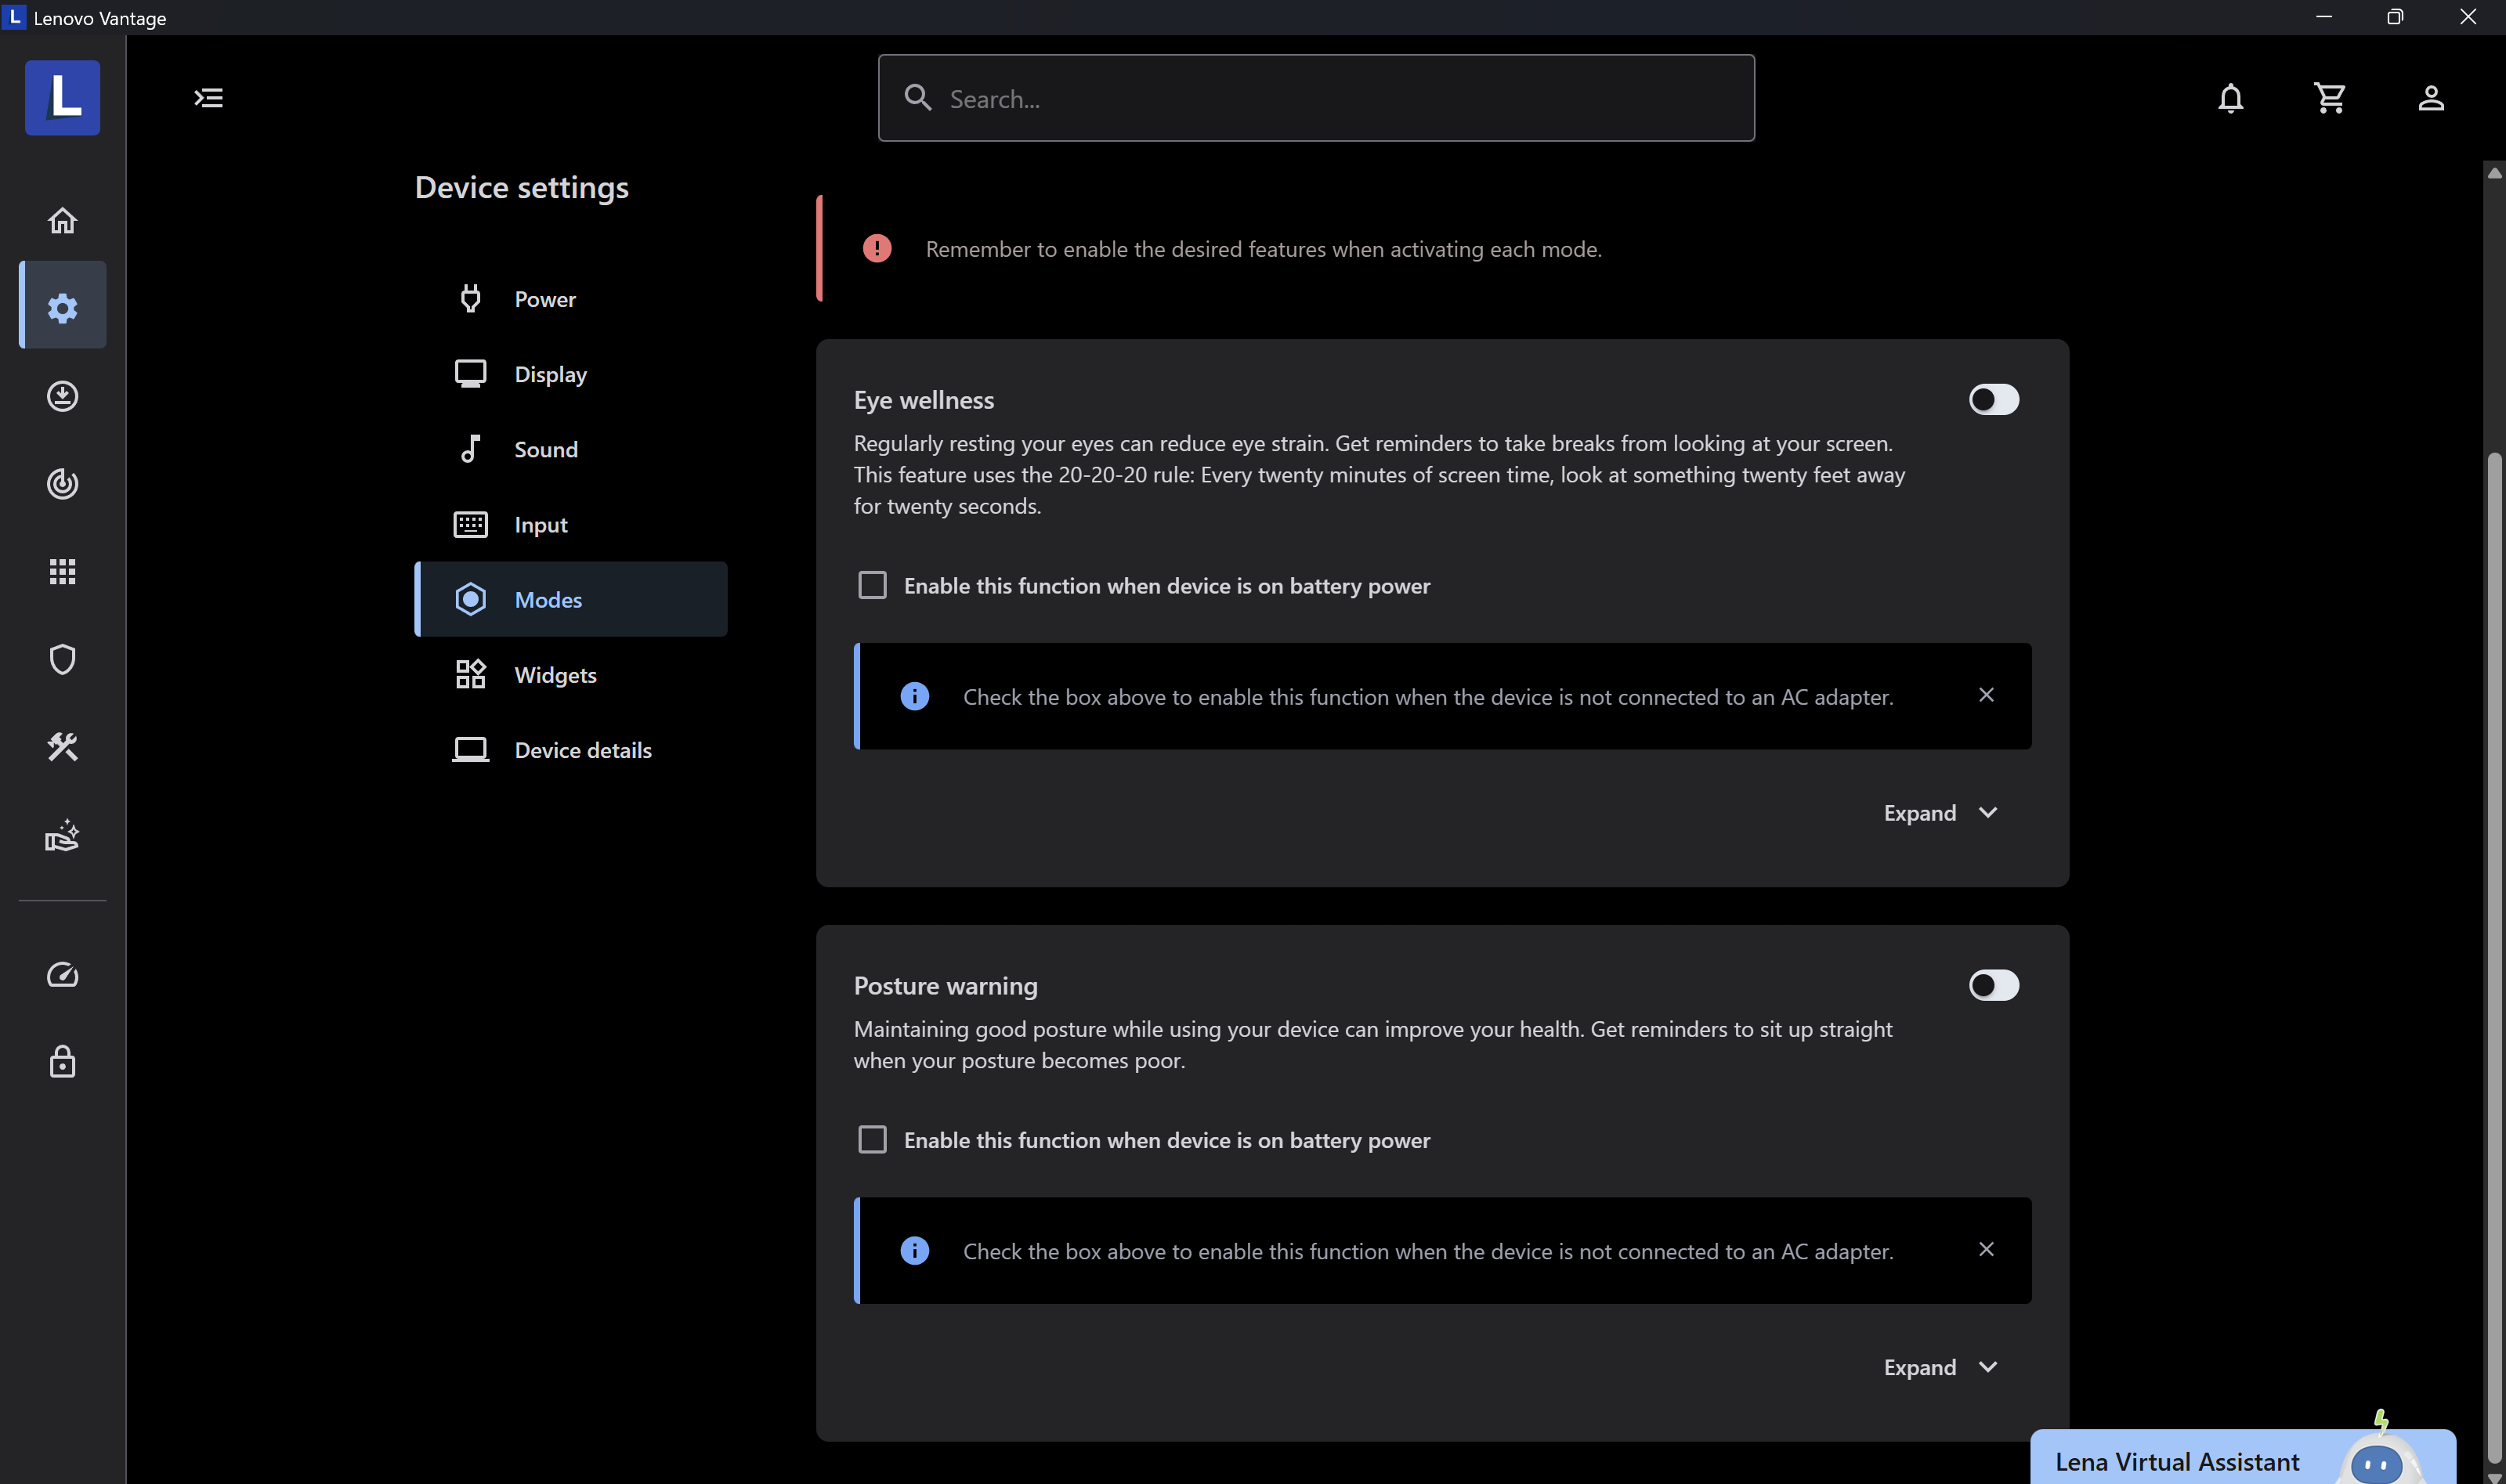Image resolution: width=2506 pixels, height=1484 pixels.
Task: Click the system update download icon
Action: [x=62, y=396]
